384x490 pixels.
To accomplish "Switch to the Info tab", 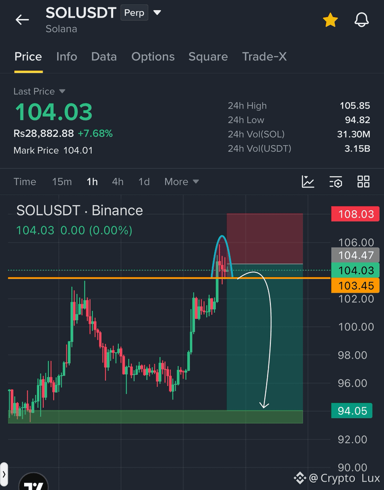I will point(67,57).
